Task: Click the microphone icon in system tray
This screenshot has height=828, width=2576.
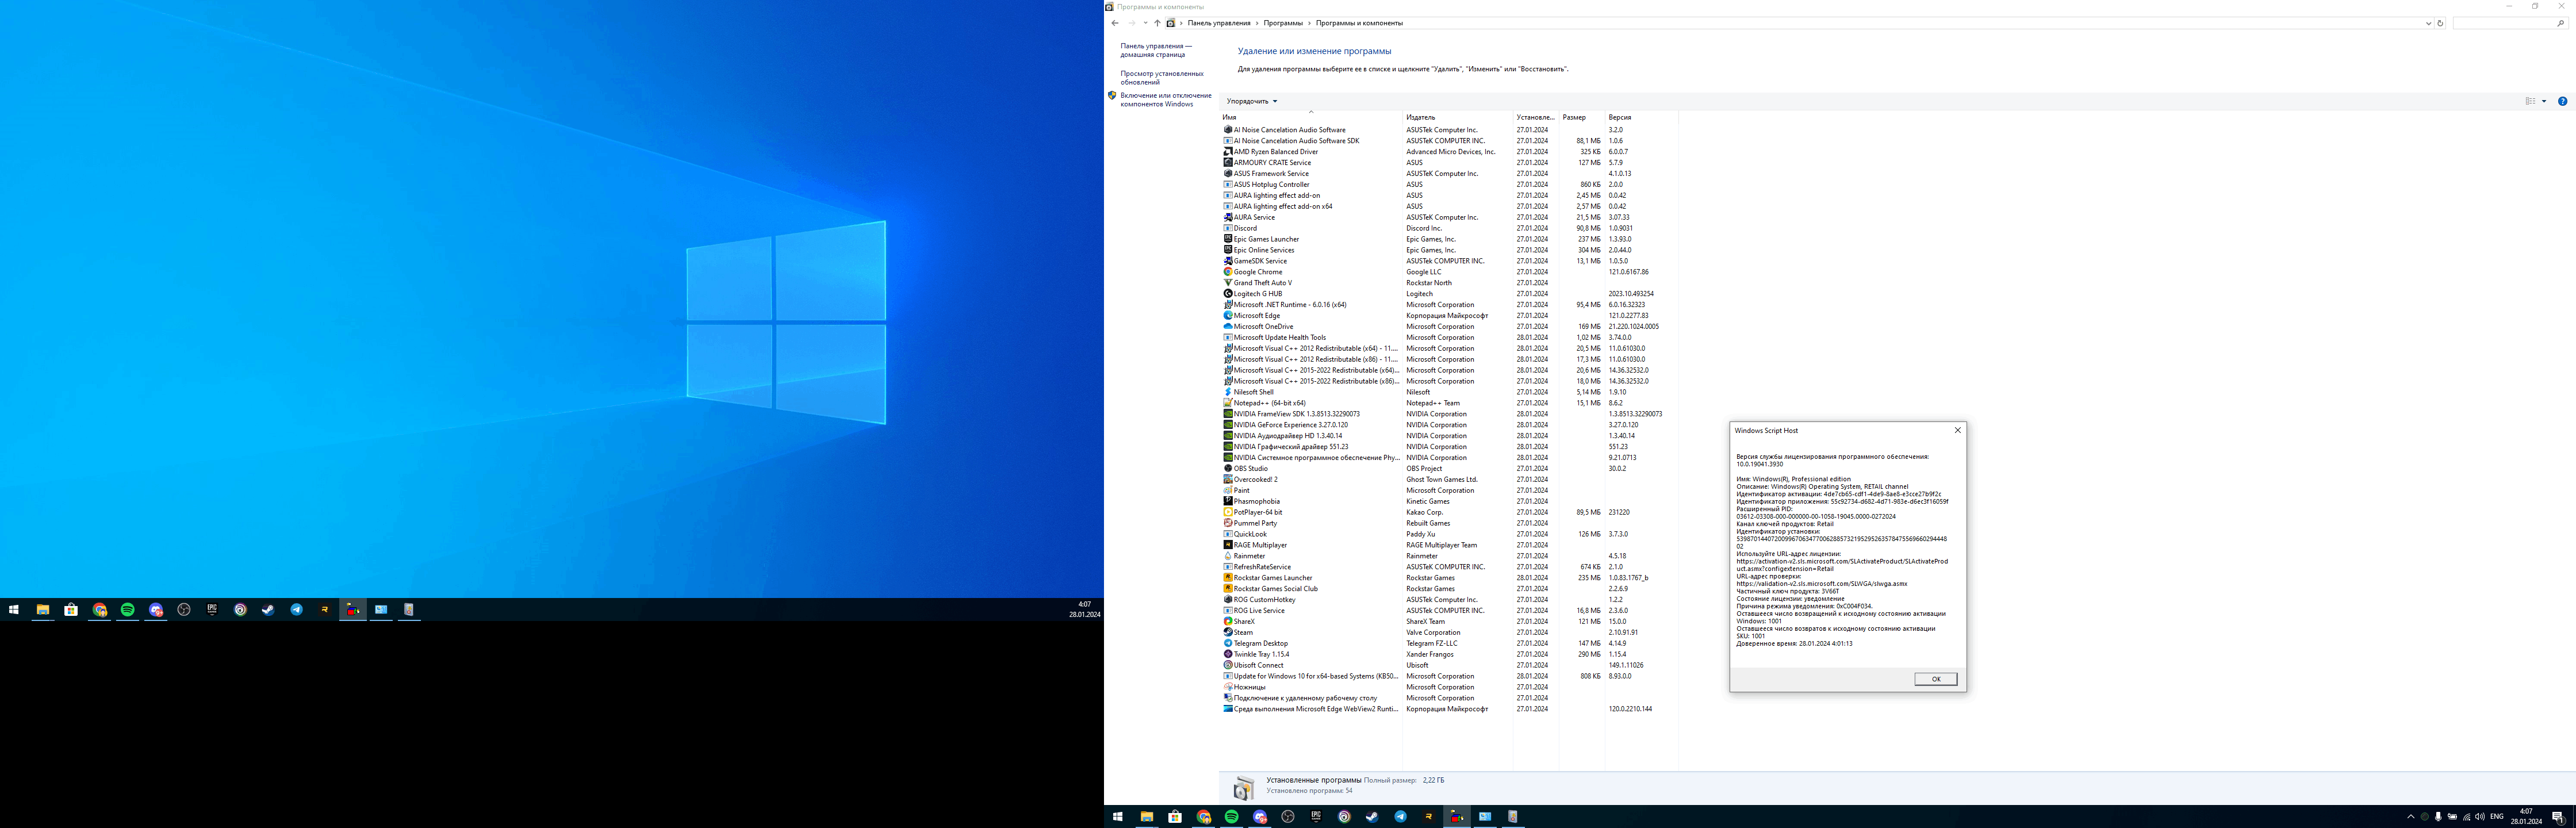Action: 2438,817
